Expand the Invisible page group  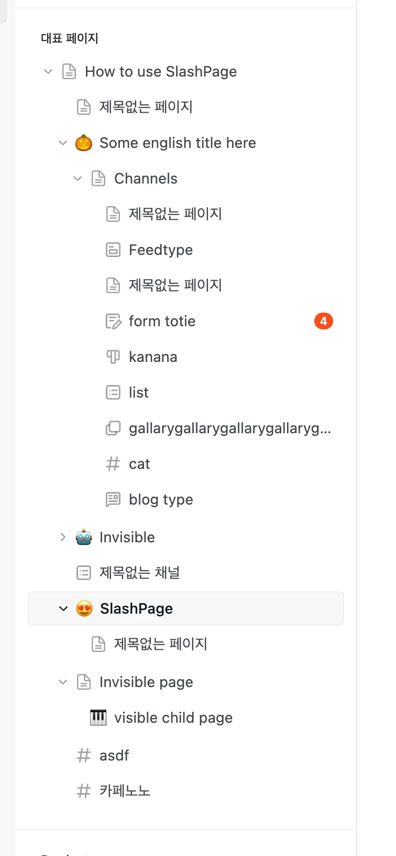[x=63, y=537]
